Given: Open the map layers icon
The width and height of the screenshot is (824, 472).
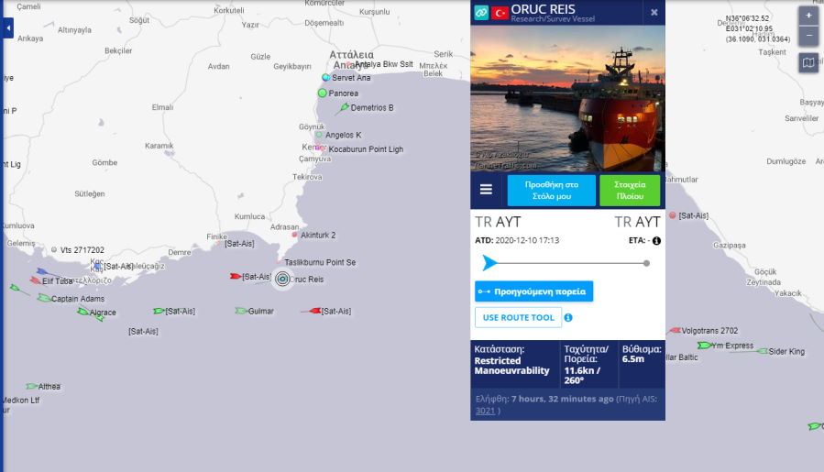Looking at the screenshot, I should click(x=808, y=62).
